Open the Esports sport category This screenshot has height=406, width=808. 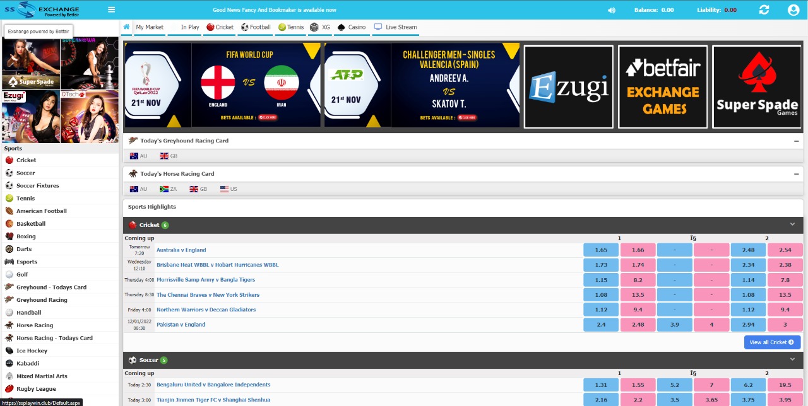click(x=25, y=261)
